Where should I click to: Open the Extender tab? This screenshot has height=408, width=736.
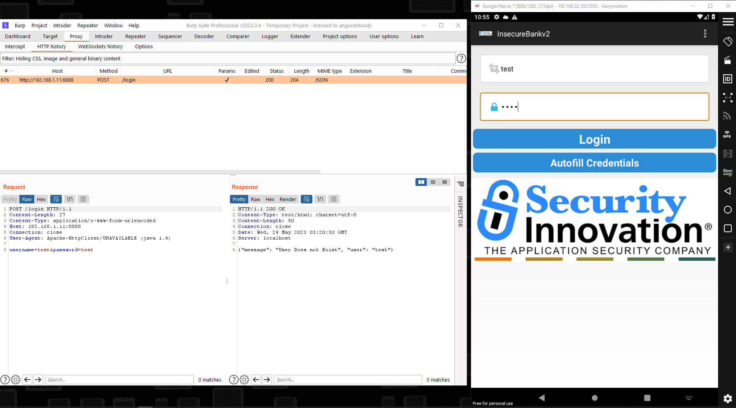click(300, 36)
